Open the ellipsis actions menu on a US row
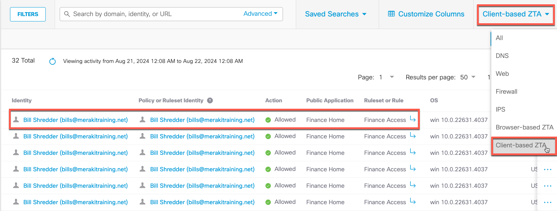Screen dimensions: 557x211 [x=547, y=169]
